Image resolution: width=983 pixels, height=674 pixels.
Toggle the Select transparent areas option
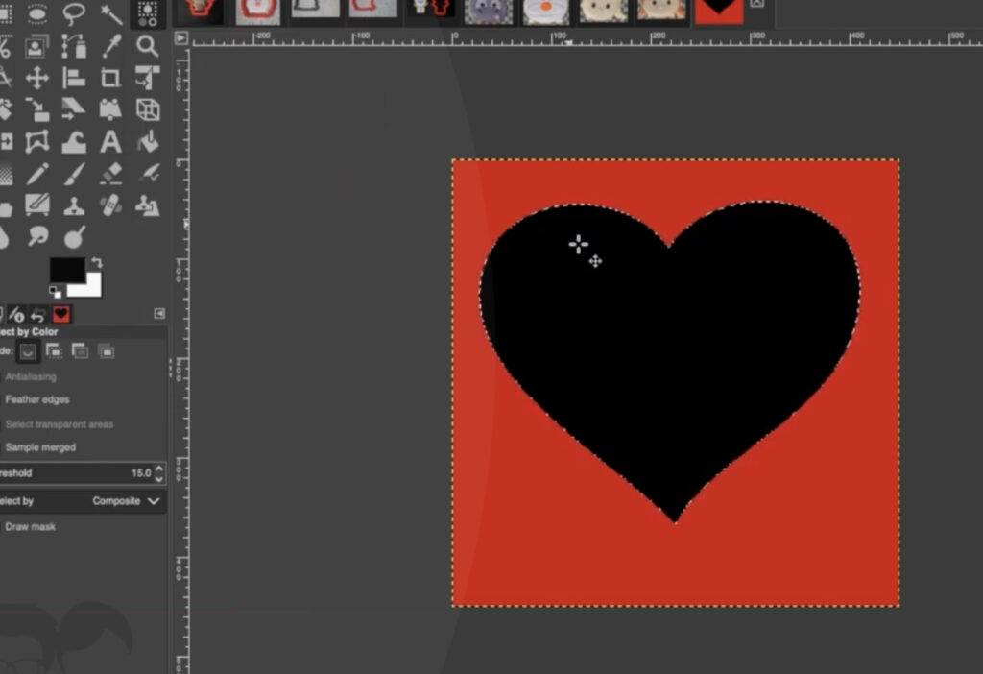59,424
